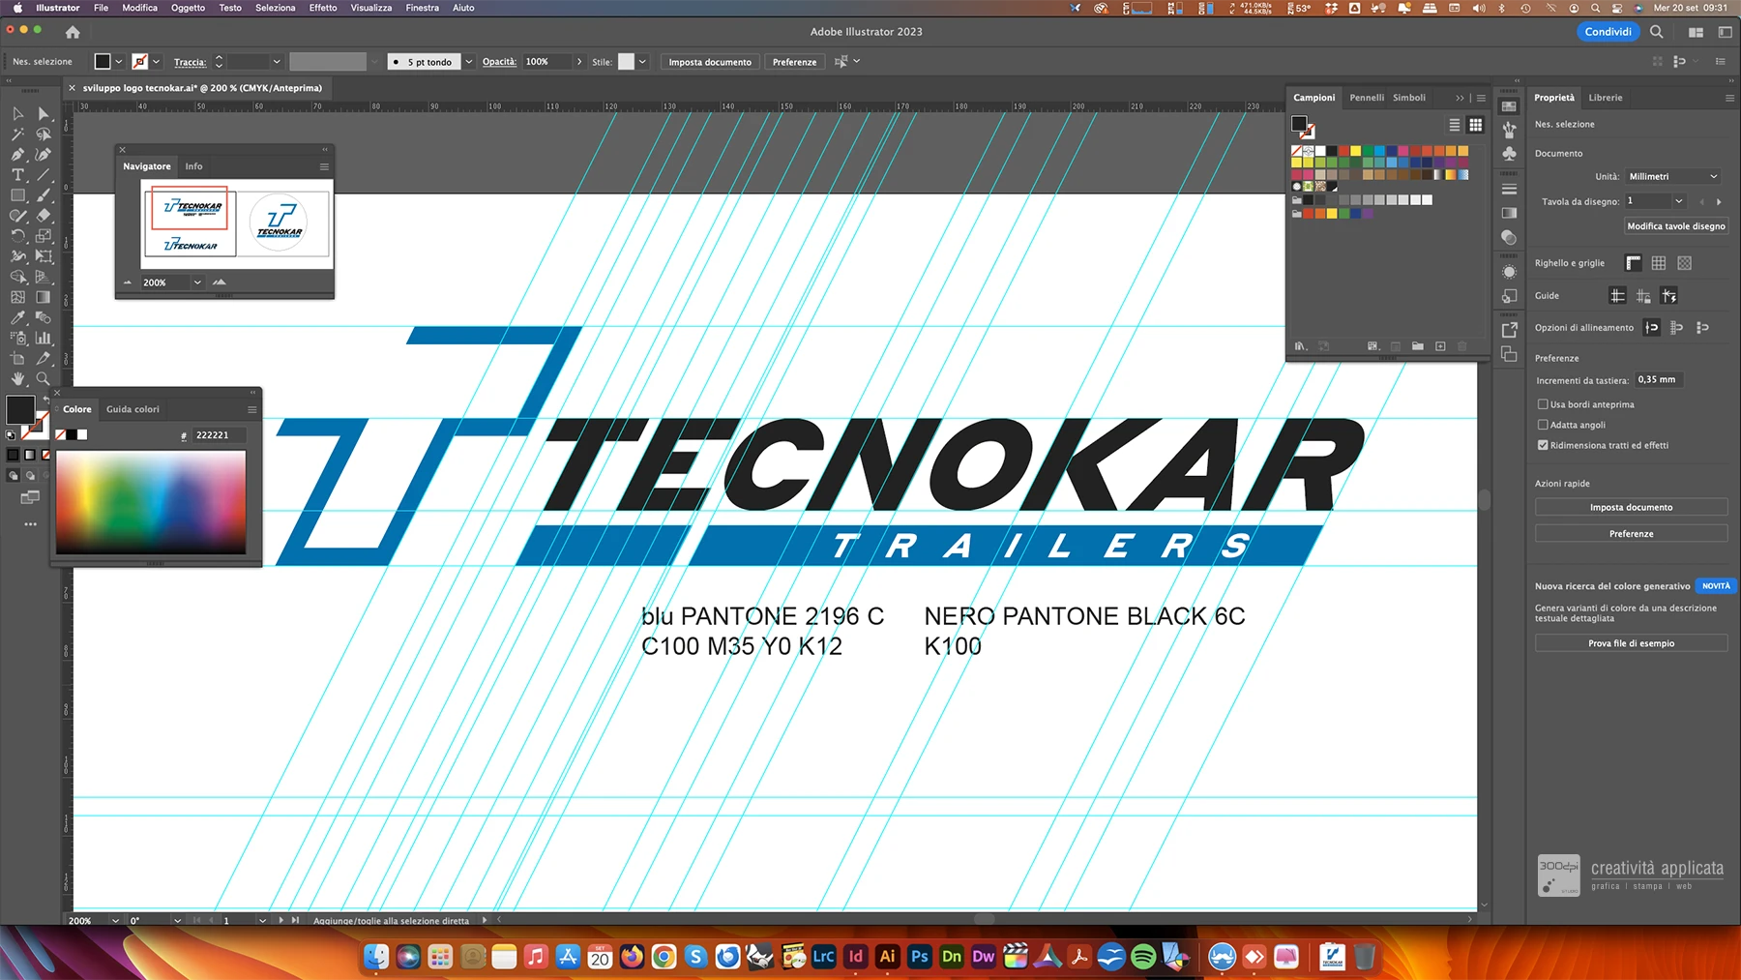Viewport: 1741px width, 980px height.
Task: Toggle show guides button in Guide section
Action: [x=1617, y=296]
